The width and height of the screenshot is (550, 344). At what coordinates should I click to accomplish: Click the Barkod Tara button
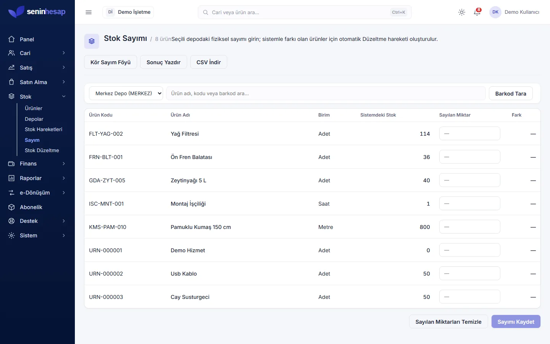point(511,94)
